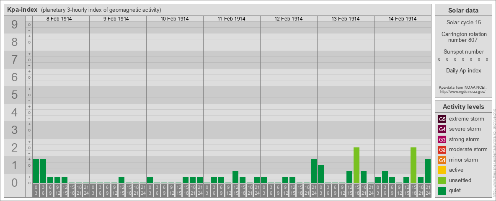The image size is (496, 201).
Task: Click the Kp value '7' axis label
Action: click(x=15, y=60)
